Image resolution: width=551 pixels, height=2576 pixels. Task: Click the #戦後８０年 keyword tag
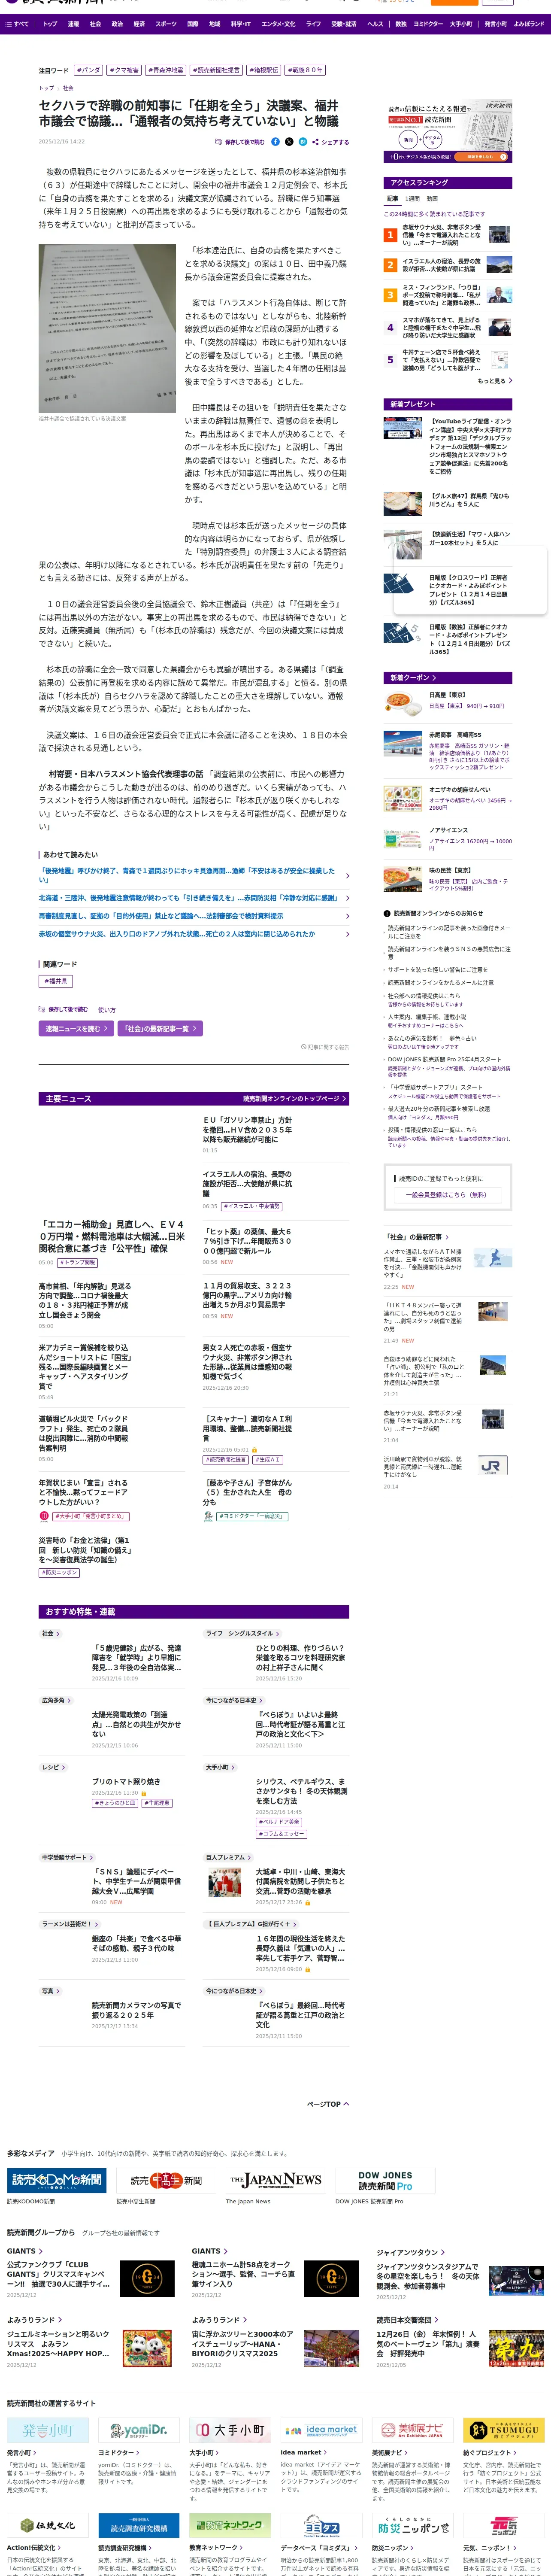coord(306,71)
